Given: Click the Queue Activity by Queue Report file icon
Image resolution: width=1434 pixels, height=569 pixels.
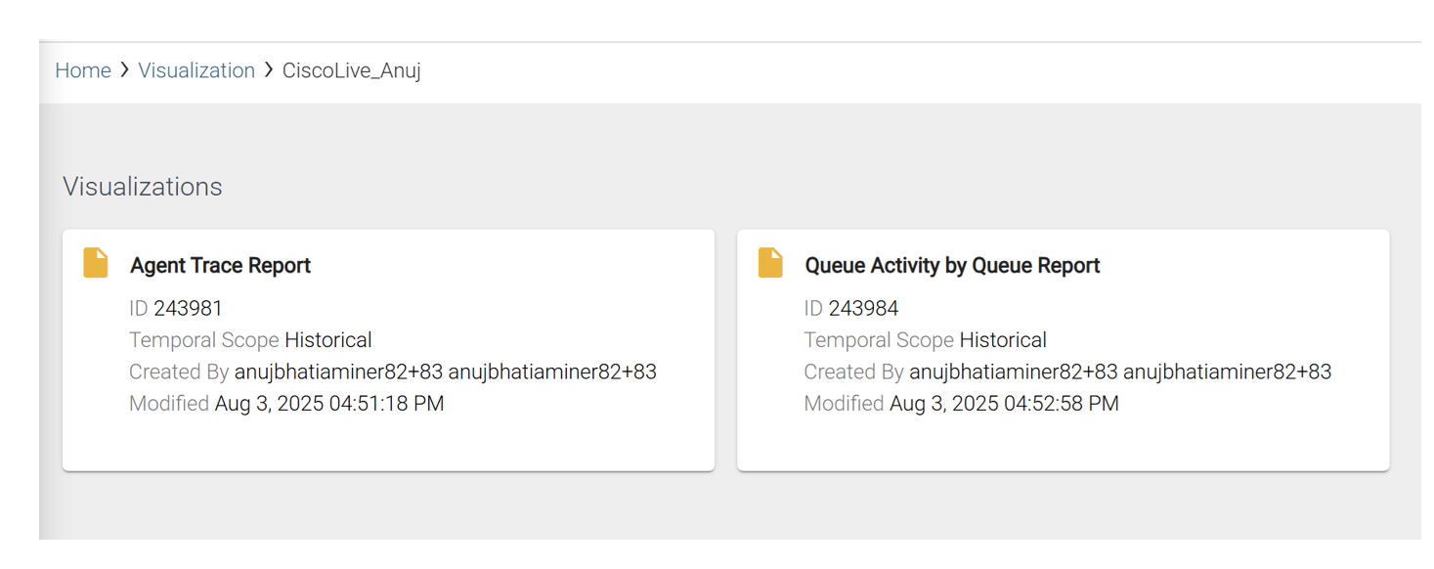Looking at the screenshot, I should coord(770,263).
